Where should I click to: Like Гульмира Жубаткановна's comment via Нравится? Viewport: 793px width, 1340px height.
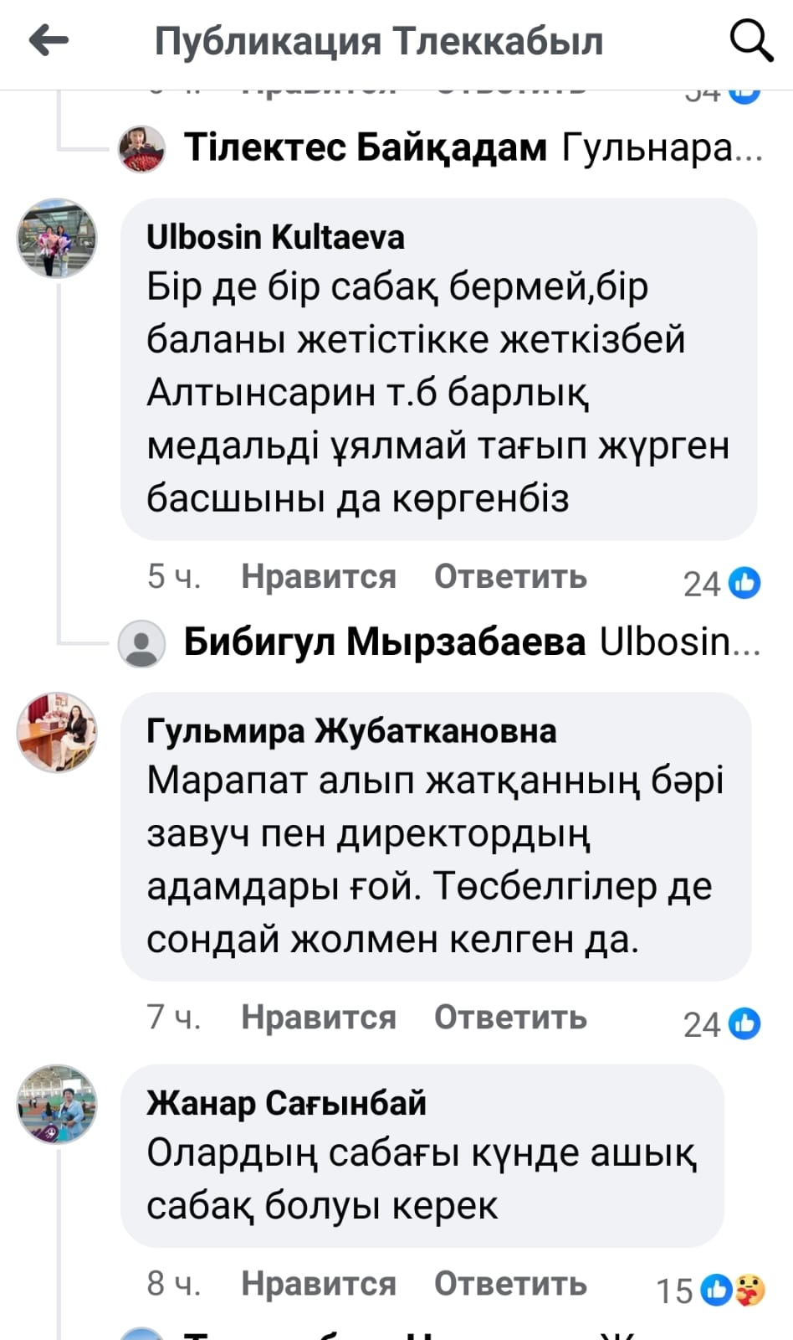point(318,1018)
